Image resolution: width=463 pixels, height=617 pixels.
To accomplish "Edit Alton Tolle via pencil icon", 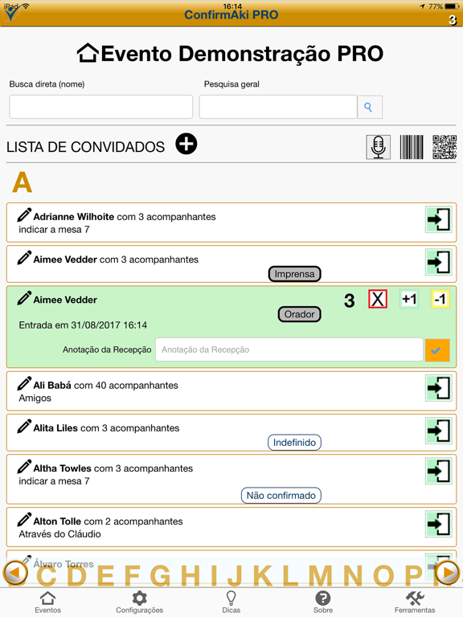I will click(x=24, y=520).
